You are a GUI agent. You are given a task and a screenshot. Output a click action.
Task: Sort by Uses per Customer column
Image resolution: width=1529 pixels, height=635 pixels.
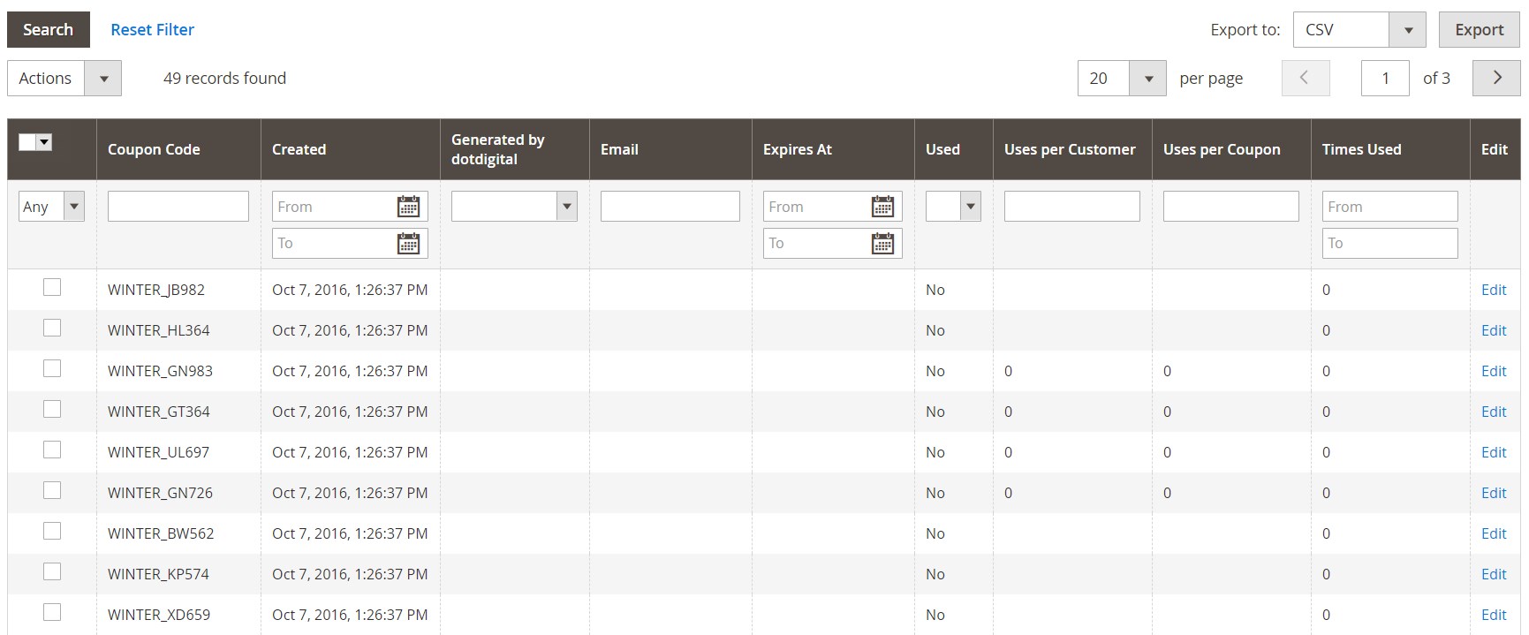point(1070,149)
